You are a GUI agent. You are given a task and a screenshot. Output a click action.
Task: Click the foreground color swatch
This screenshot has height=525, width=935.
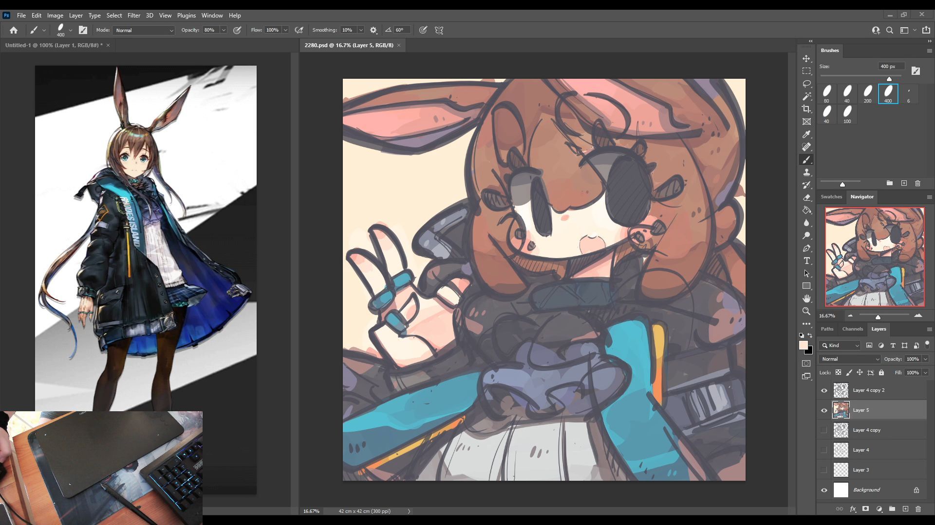coord(804,345)
